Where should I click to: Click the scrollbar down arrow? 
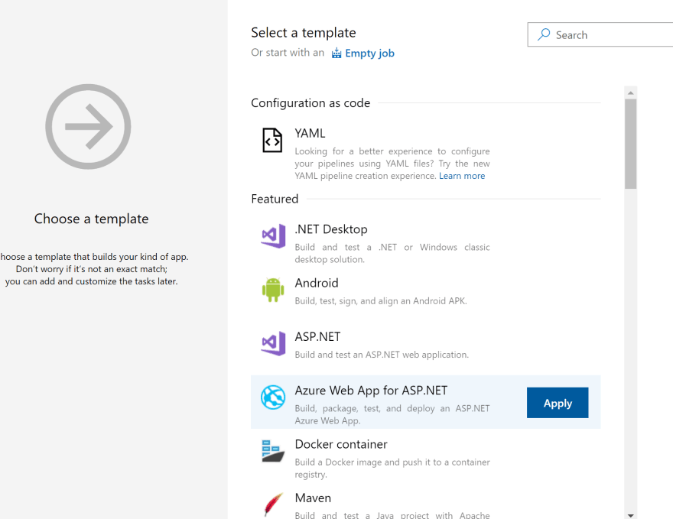coord(630,515)
